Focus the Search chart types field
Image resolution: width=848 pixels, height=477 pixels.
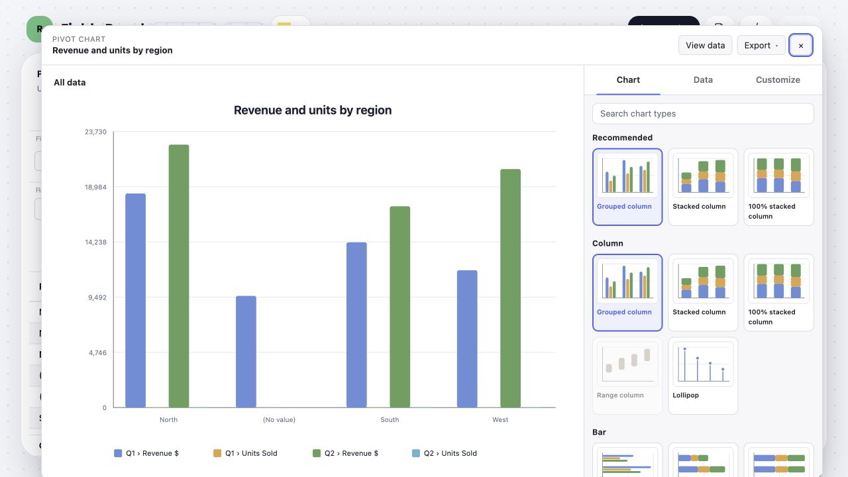pyautogui.click(x=703, y=113)
